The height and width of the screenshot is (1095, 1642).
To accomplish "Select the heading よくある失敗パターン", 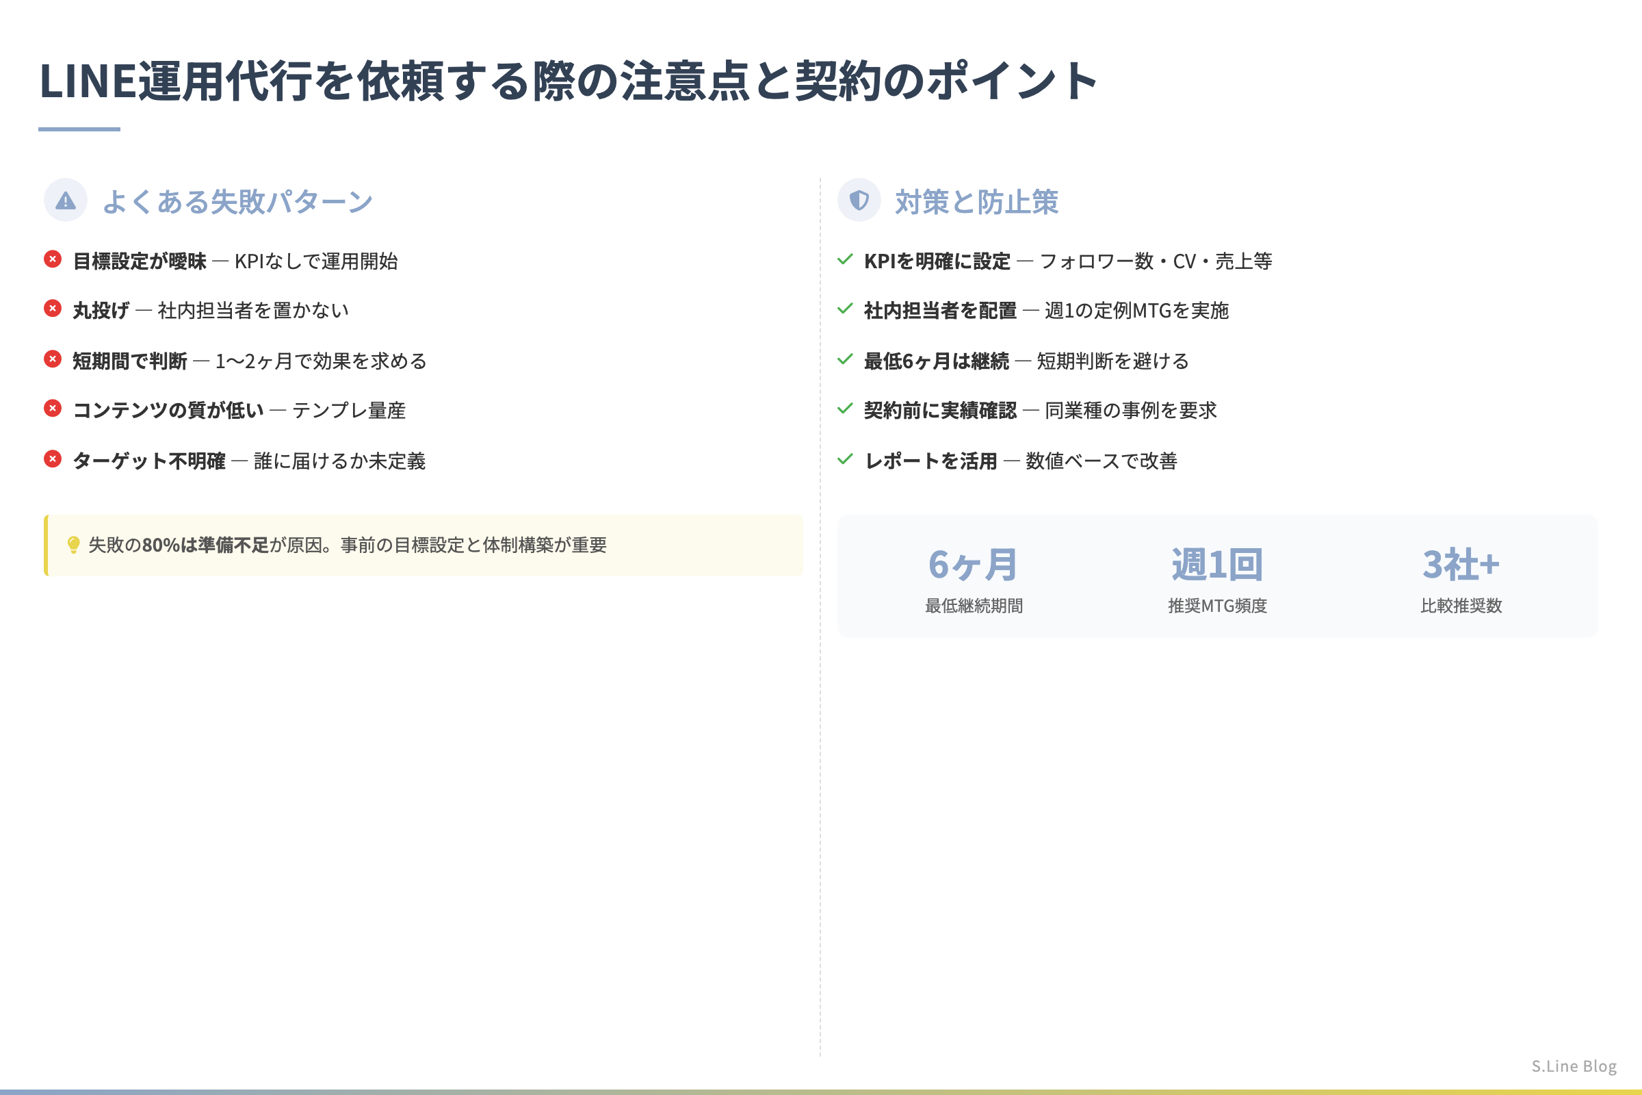I will tap(237, 202).
